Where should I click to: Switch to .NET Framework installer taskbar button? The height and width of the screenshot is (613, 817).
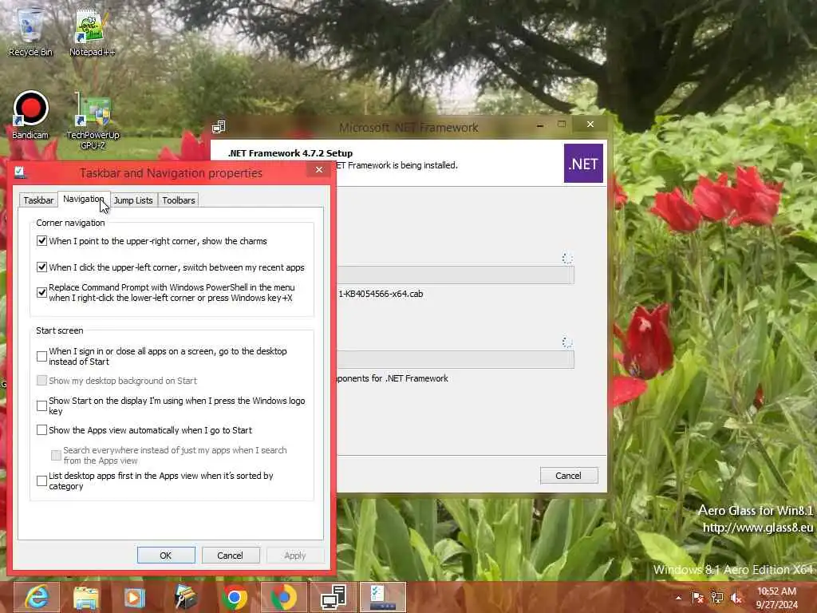click(x=334, y=597)
